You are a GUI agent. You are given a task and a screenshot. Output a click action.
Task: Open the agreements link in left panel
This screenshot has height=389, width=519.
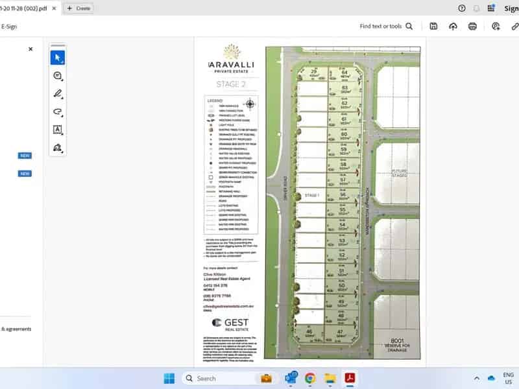[x=16, y=329]
